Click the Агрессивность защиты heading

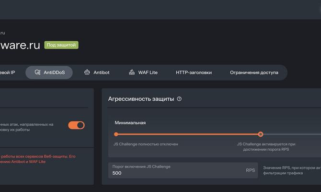tap(141, 99)
